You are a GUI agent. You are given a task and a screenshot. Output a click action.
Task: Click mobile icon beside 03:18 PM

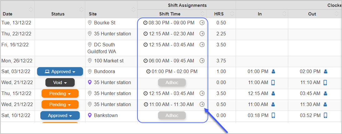[273, 115]
